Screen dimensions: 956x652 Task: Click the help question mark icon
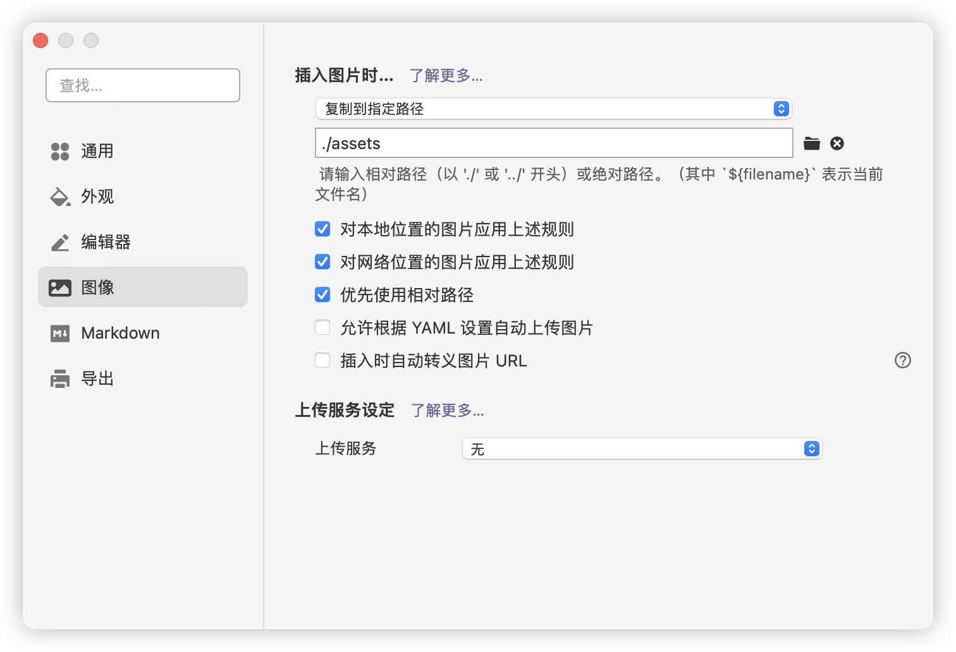tap(902, 360)
